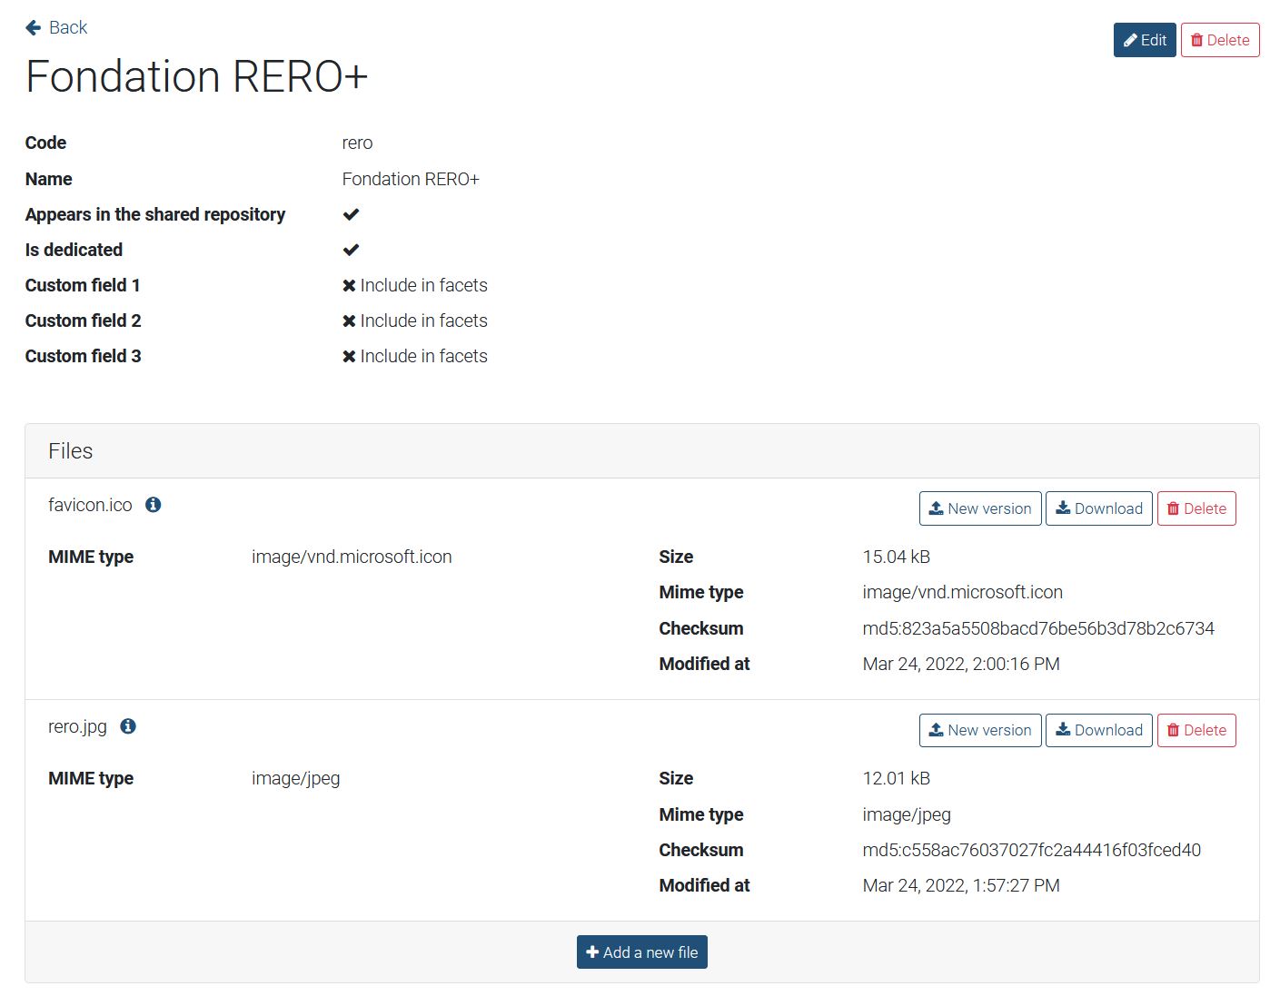Viewport: 1270px width, 996px height.
Task: Delete the favicon.ico file
Action: (x=1196, y=508)
